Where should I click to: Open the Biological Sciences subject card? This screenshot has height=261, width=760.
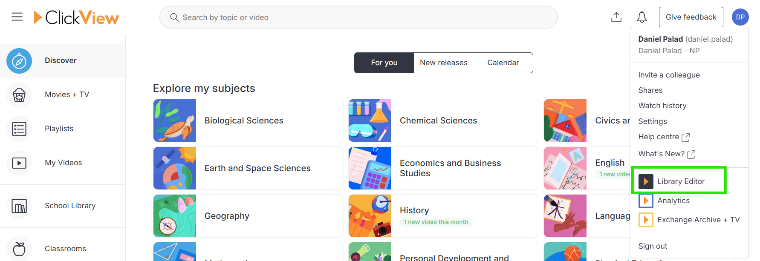click(248, 120)
